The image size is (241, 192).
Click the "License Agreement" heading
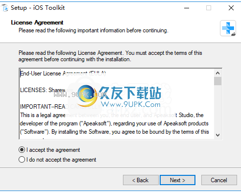[37, 23]
